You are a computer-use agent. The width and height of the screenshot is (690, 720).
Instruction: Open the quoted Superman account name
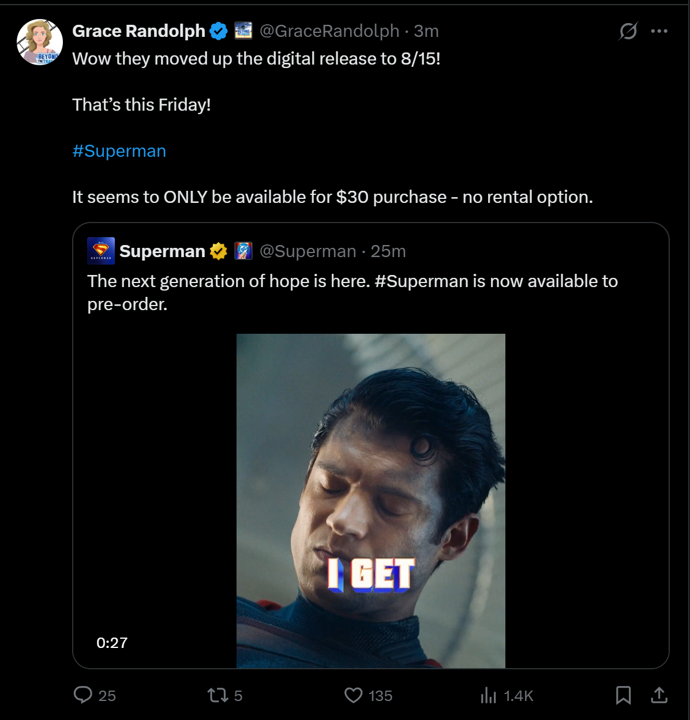[162, 251]
